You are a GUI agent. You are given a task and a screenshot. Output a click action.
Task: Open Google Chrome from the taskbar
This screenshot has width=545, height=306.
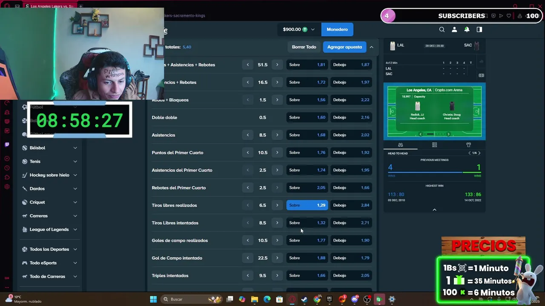pyautogui.click(x=317, y=299)
